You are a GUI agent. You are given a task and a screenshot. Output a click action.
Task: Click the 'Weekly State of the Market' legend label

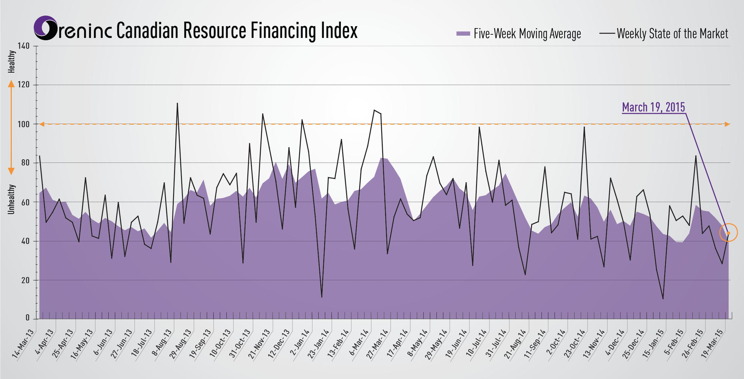click(x=672, y=34)
